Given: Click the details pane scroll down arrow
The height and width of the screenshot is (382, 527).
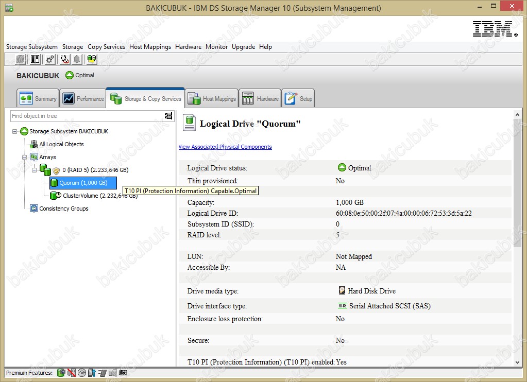Looking at the screenshot, I should click(517, 362).
